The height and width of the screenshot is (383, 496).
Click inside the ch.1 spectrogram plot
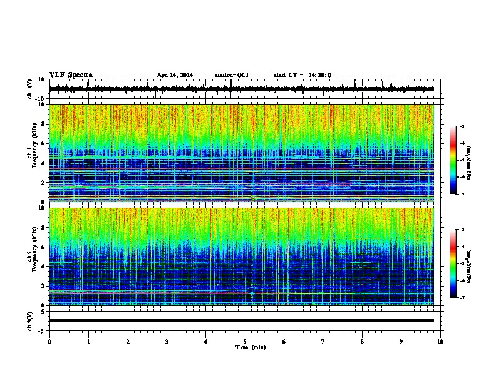coord(241,153)
